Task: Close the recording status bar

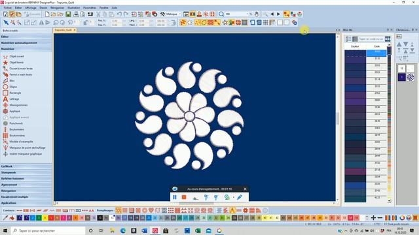Action: coord(245,189)
